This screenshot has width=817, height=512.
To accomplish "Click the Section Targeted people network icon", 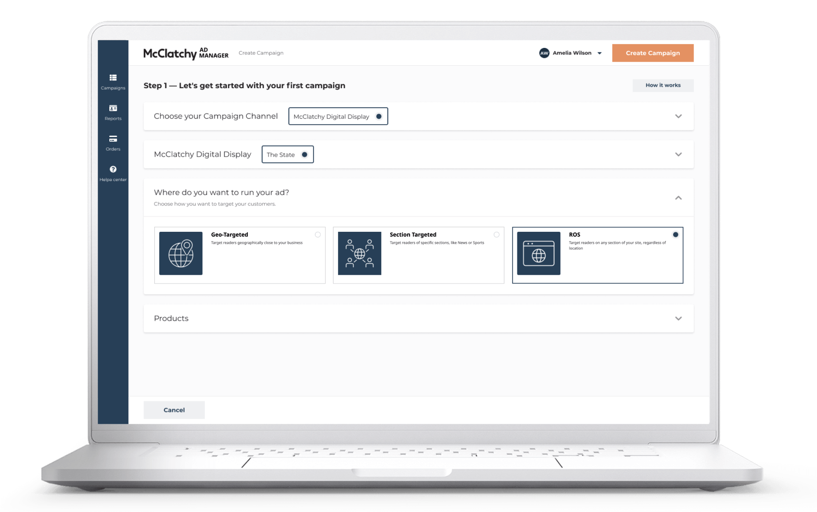I will [x=360, y=253].
